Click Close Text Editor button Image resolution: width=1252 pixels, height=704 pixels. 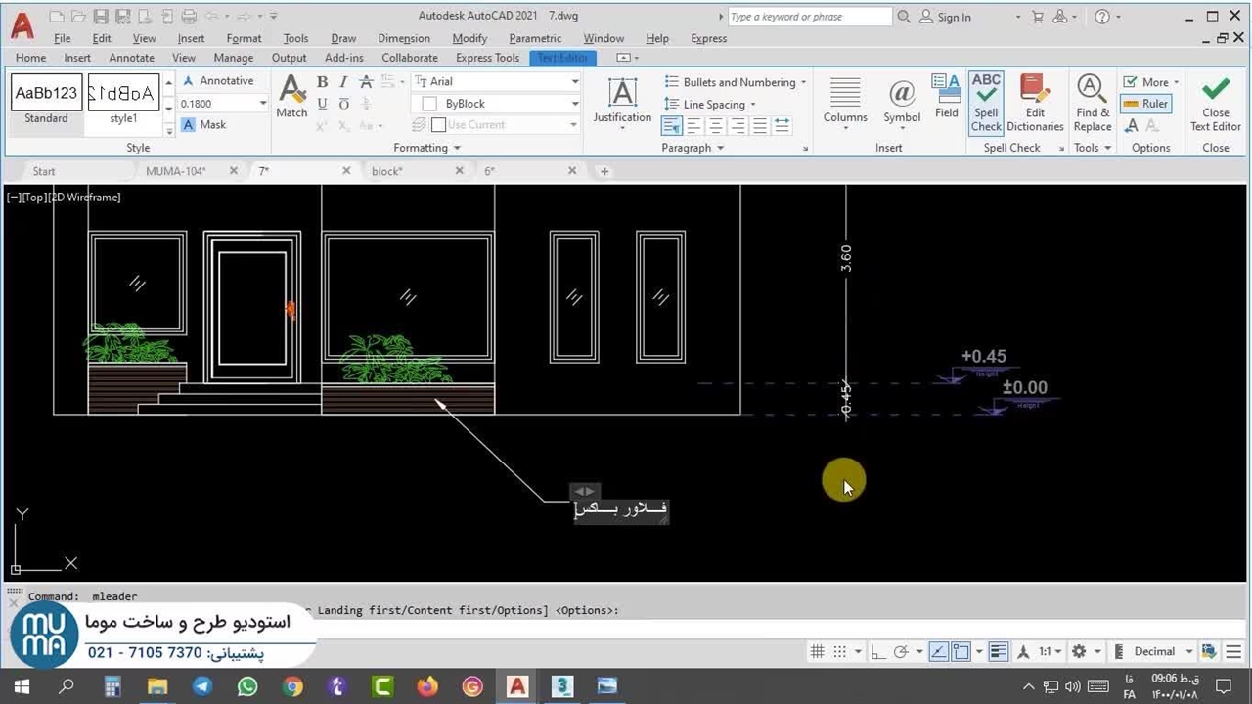click(1215, 103)
